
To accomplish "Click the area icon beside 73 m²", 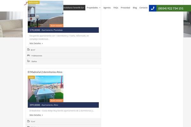I will (28, 121).
